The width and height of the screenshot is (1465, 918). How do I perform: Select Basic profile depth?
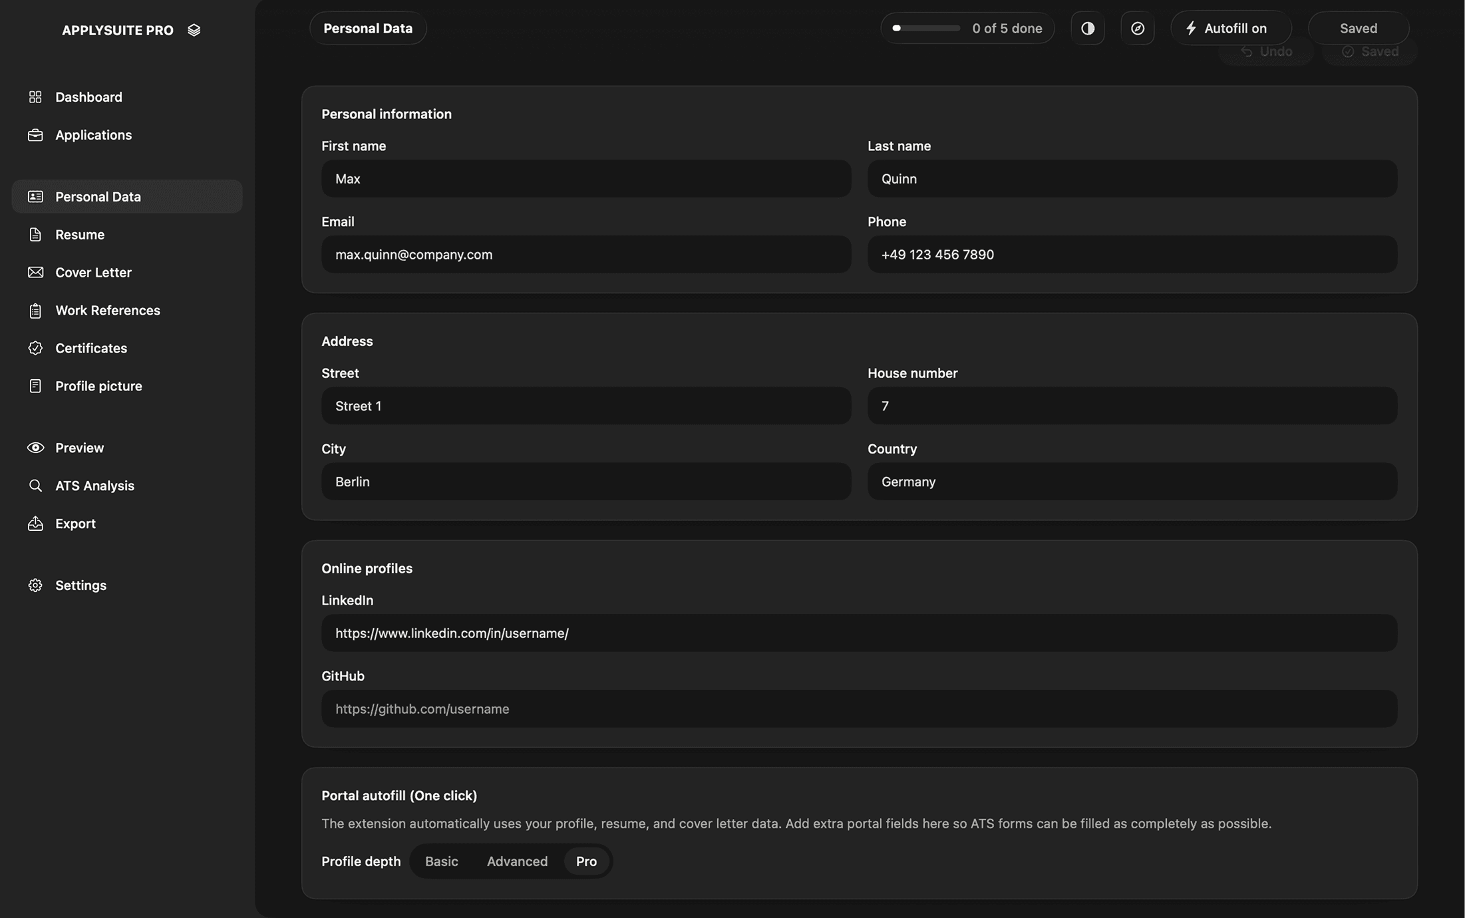[x=441, y=861]
